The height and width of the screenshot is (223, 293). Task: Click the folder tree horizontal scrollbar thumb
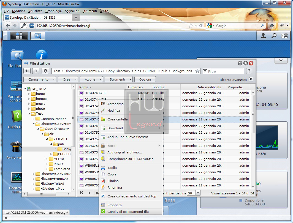(x=42, y=194)
